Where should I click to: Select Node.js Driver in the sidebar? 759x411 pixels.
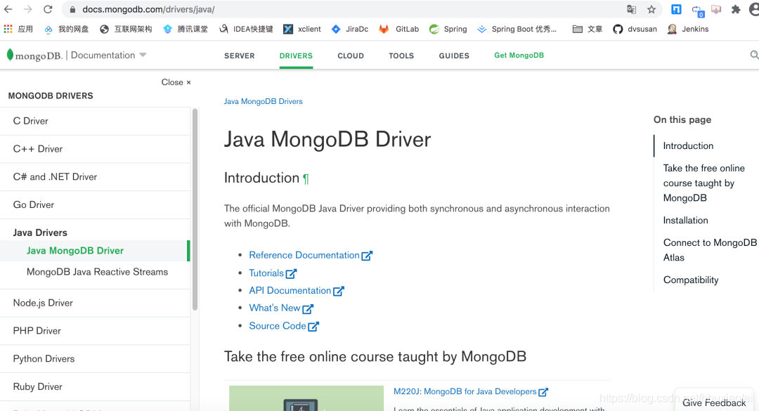[x=95, y=303]
